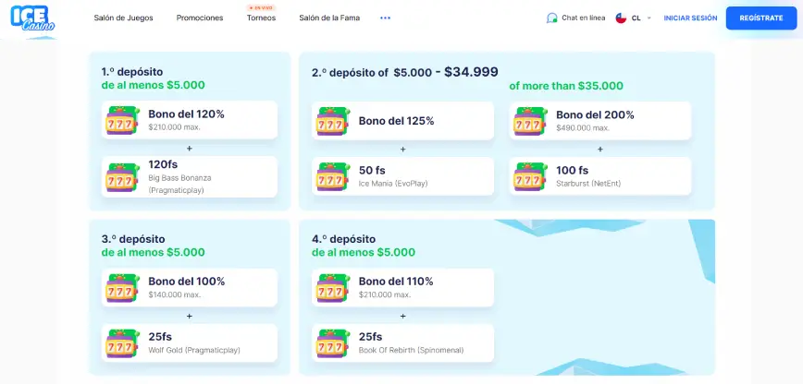Click slot icon beside 100 fs Starburst
Viewport: 803px width, 384px height.
pos(530,176)
